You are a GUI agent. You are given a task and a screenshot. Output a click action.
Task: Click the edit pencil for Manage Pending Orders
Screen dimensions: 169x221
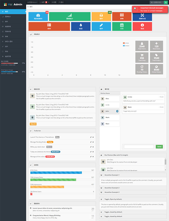coord(91,142)
